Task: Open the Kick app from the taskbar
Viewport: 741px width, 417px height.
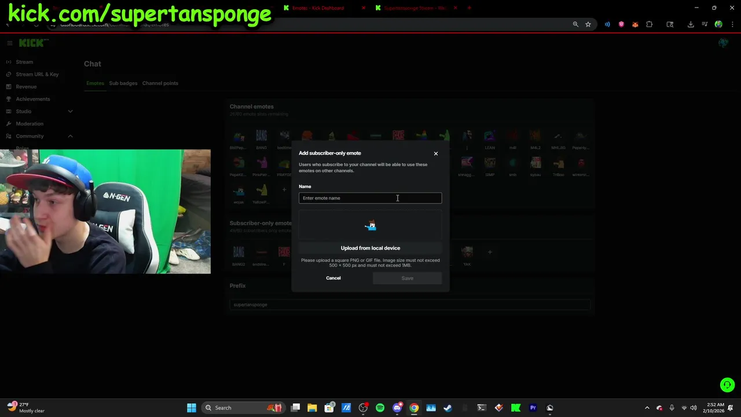Action: coord(516,408)
